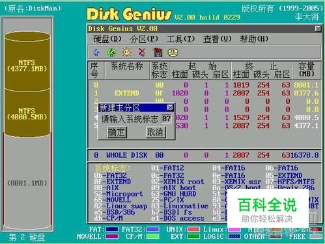
Task: Open the 帮助(H) menu
Action: 254,39
